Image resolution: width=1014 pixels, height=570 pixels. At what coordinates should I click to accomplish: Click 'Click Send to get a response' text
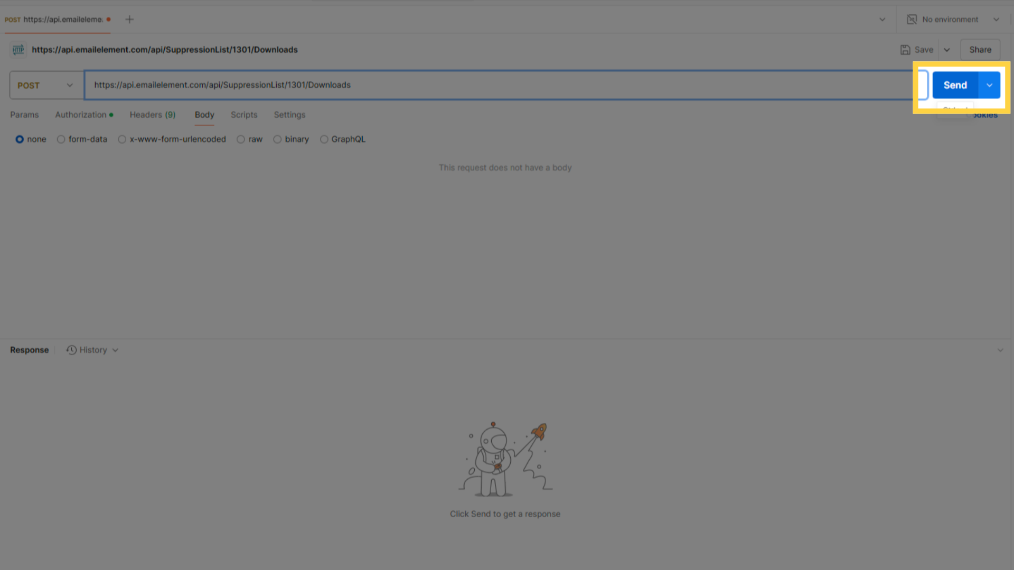coord(505,514)
